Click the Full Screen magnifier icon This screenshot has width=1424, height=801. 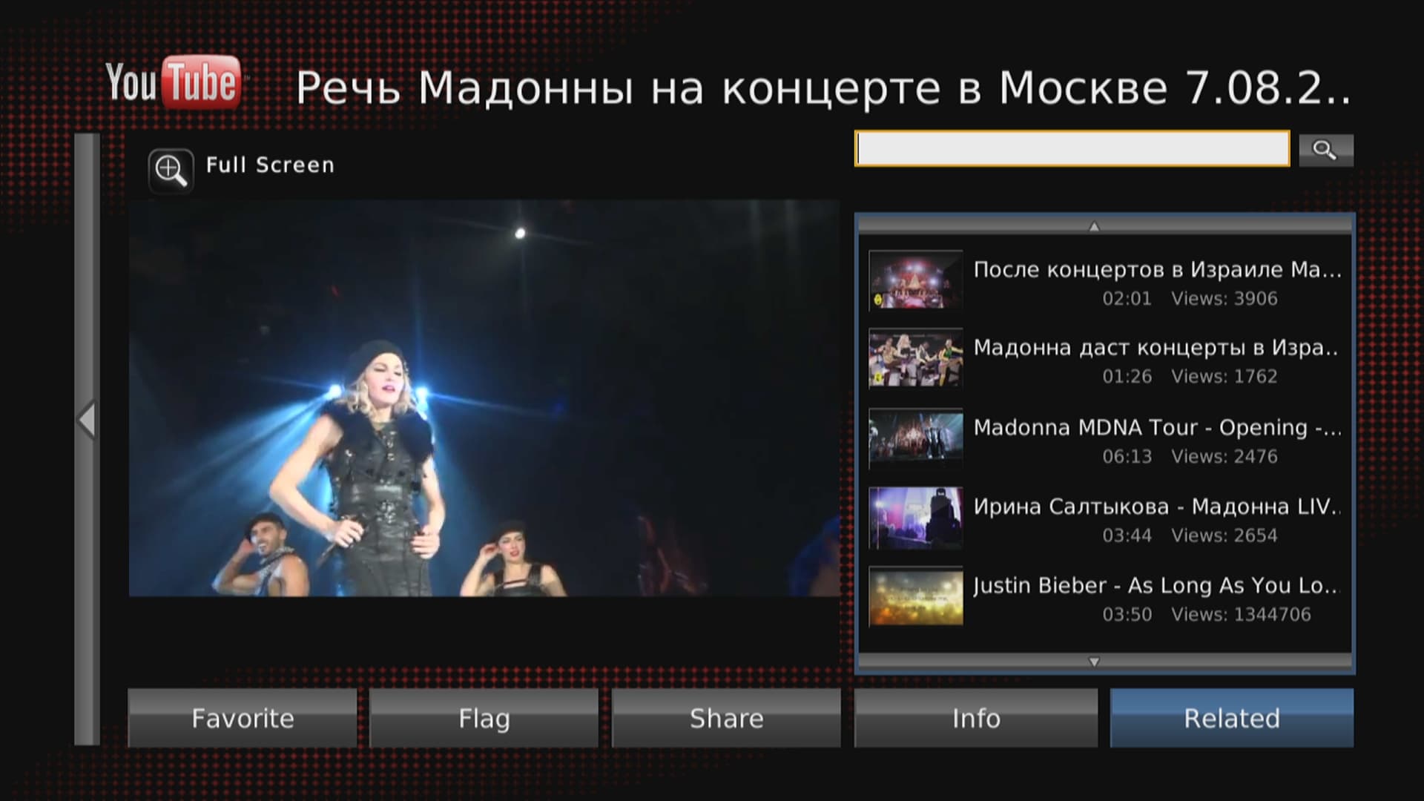click(171, 171)
